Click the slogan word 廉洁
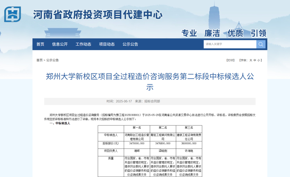The width and height of the screenshot is (290, 177). 212,33
